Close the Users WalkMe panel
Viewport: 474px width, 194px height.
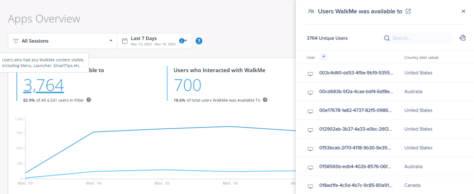pyautogui.click(x=463, y=12)
